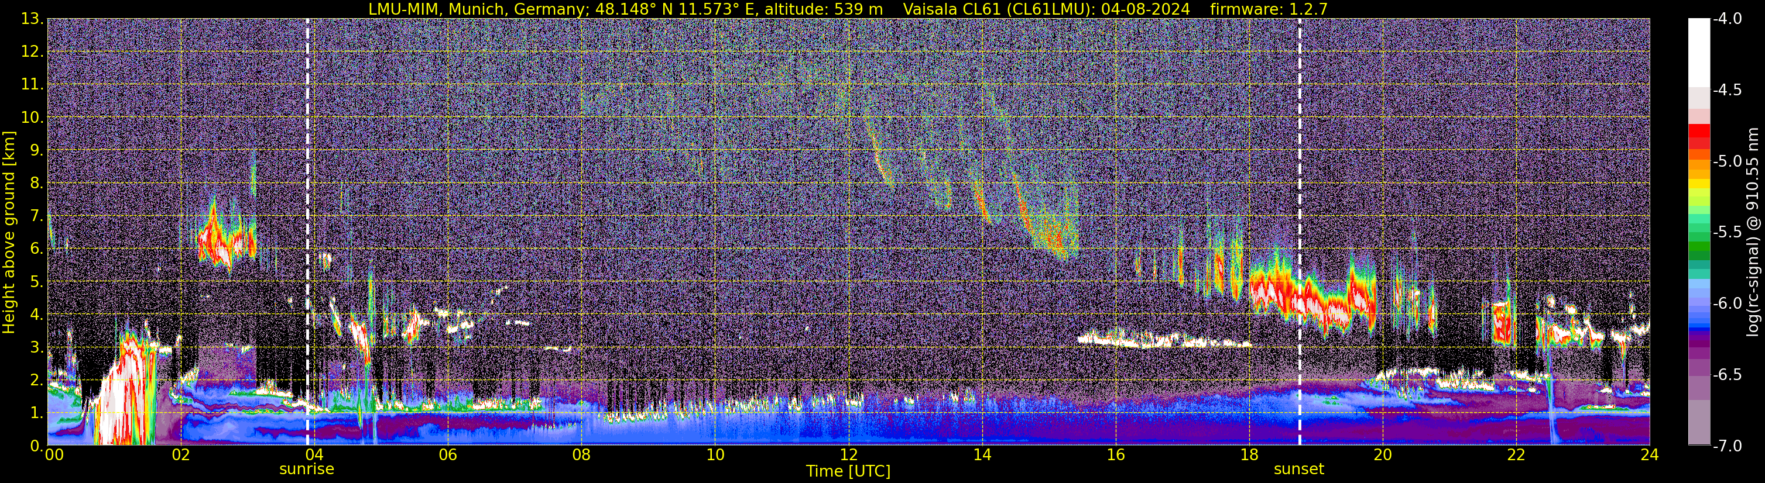
Task: Click the 'Time [UTC]' axis title
Action: pos(848,471)
